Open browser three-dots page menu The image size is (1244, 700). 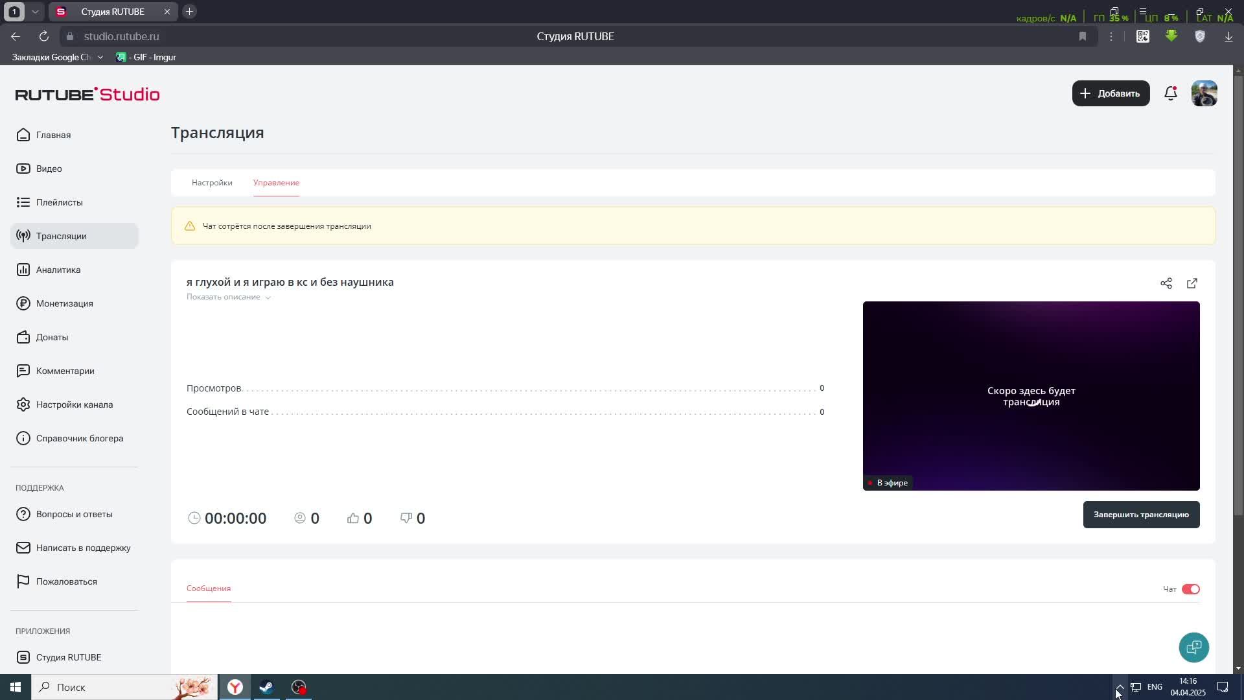coord(1111,36)
